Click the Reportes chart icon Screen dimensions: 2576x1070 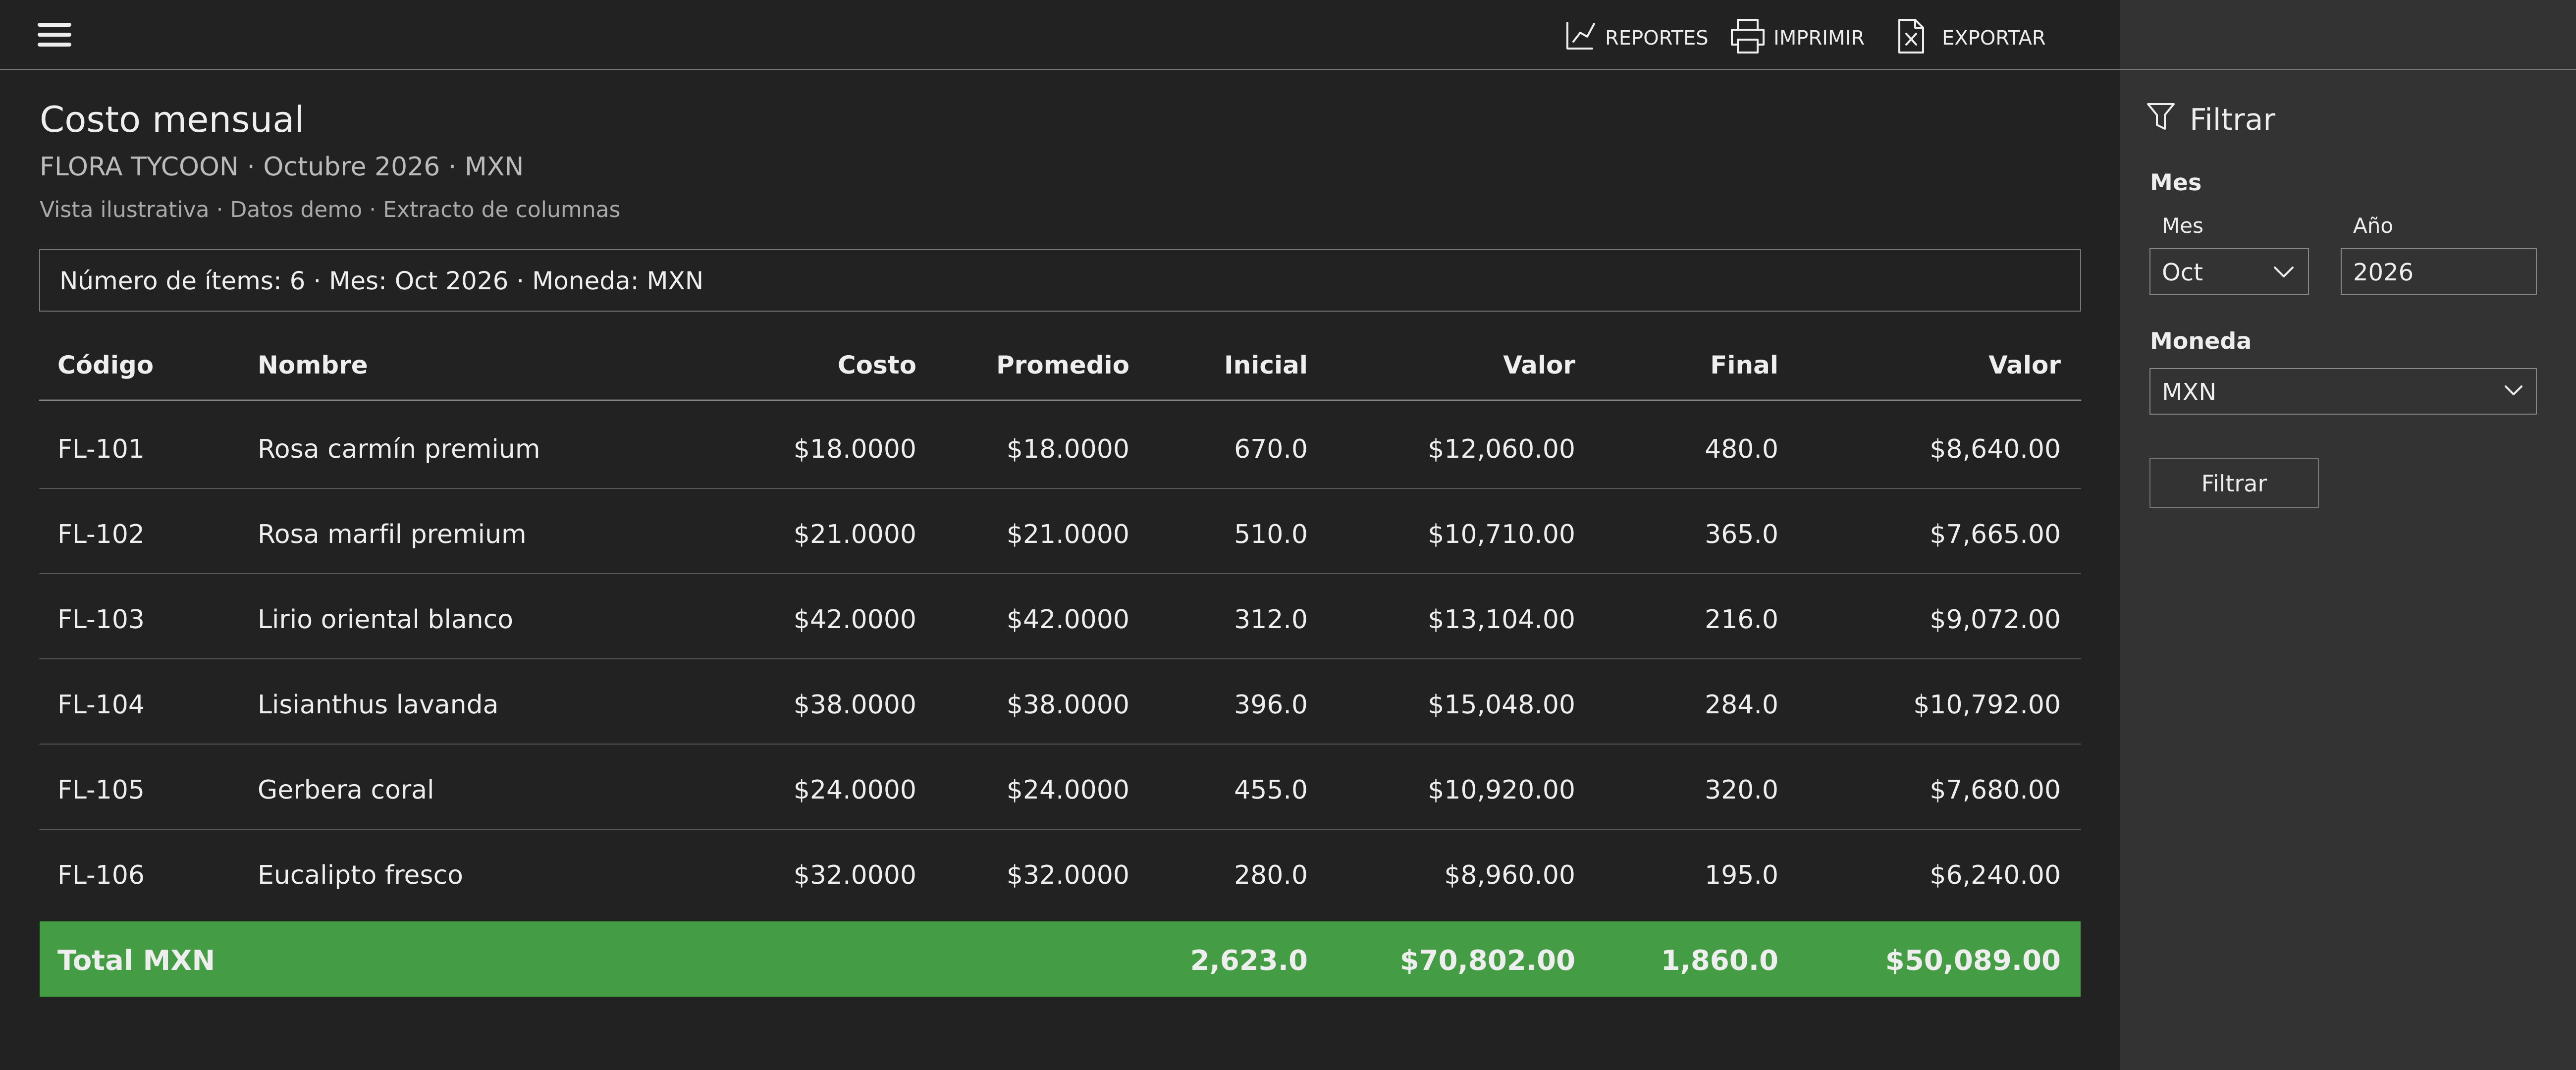pyautogui.click(x=1579, y=36)
